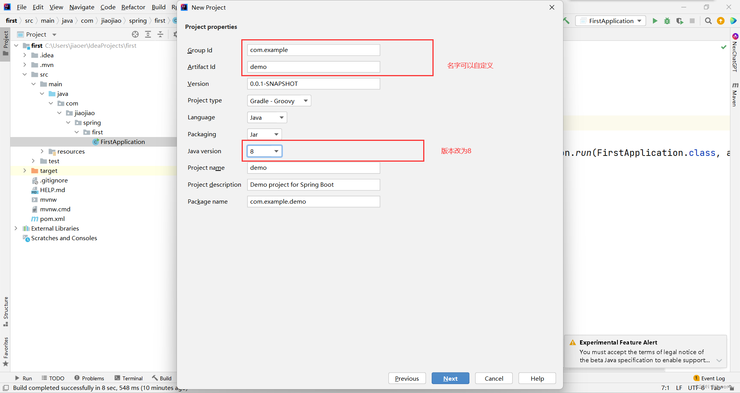
Task: Open the Build menu
Action: 158,7
